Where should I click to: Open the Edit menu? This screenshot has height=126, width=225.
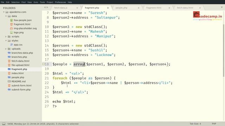click(8, 2)
